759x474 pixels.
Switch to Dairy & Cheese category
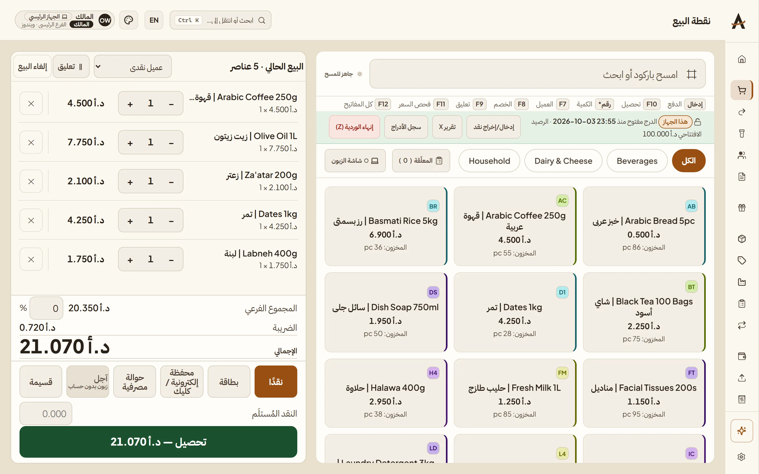(563, 161)
